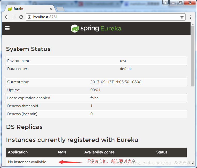Screen dimensions: 197x168
Task: Select the Data center label
Action: [x=17, y=69]
